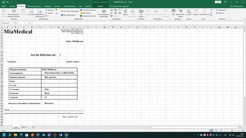
Task: Switch to the Review (Рецензирование) tab
Action: [x=70, y=6]
